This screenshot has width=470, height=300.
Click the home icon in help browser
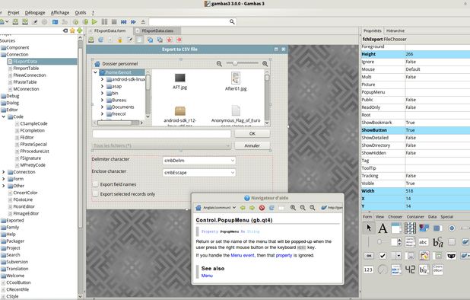pos(198,208)
